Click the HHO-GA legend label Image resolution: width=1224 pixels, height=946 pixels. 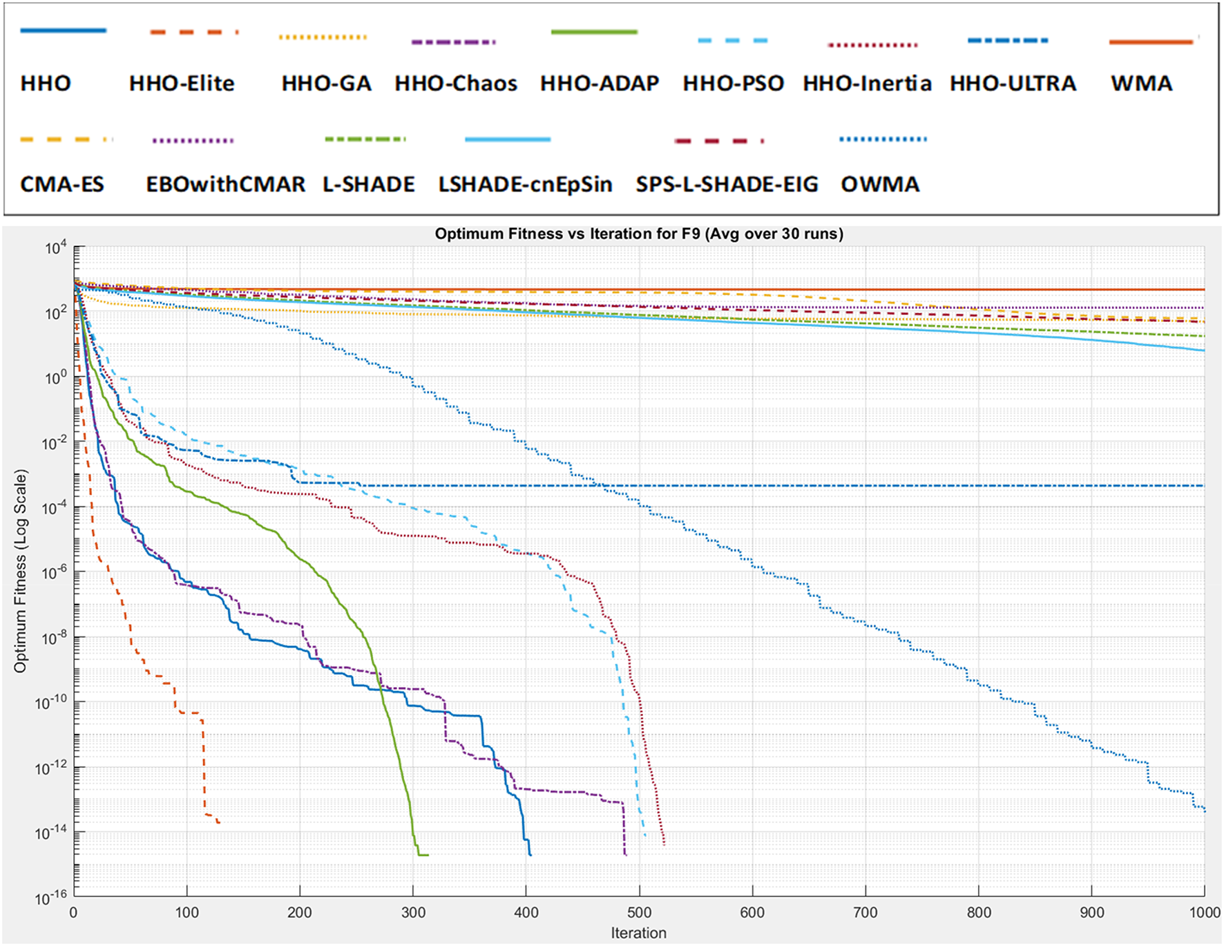point(326,84)
